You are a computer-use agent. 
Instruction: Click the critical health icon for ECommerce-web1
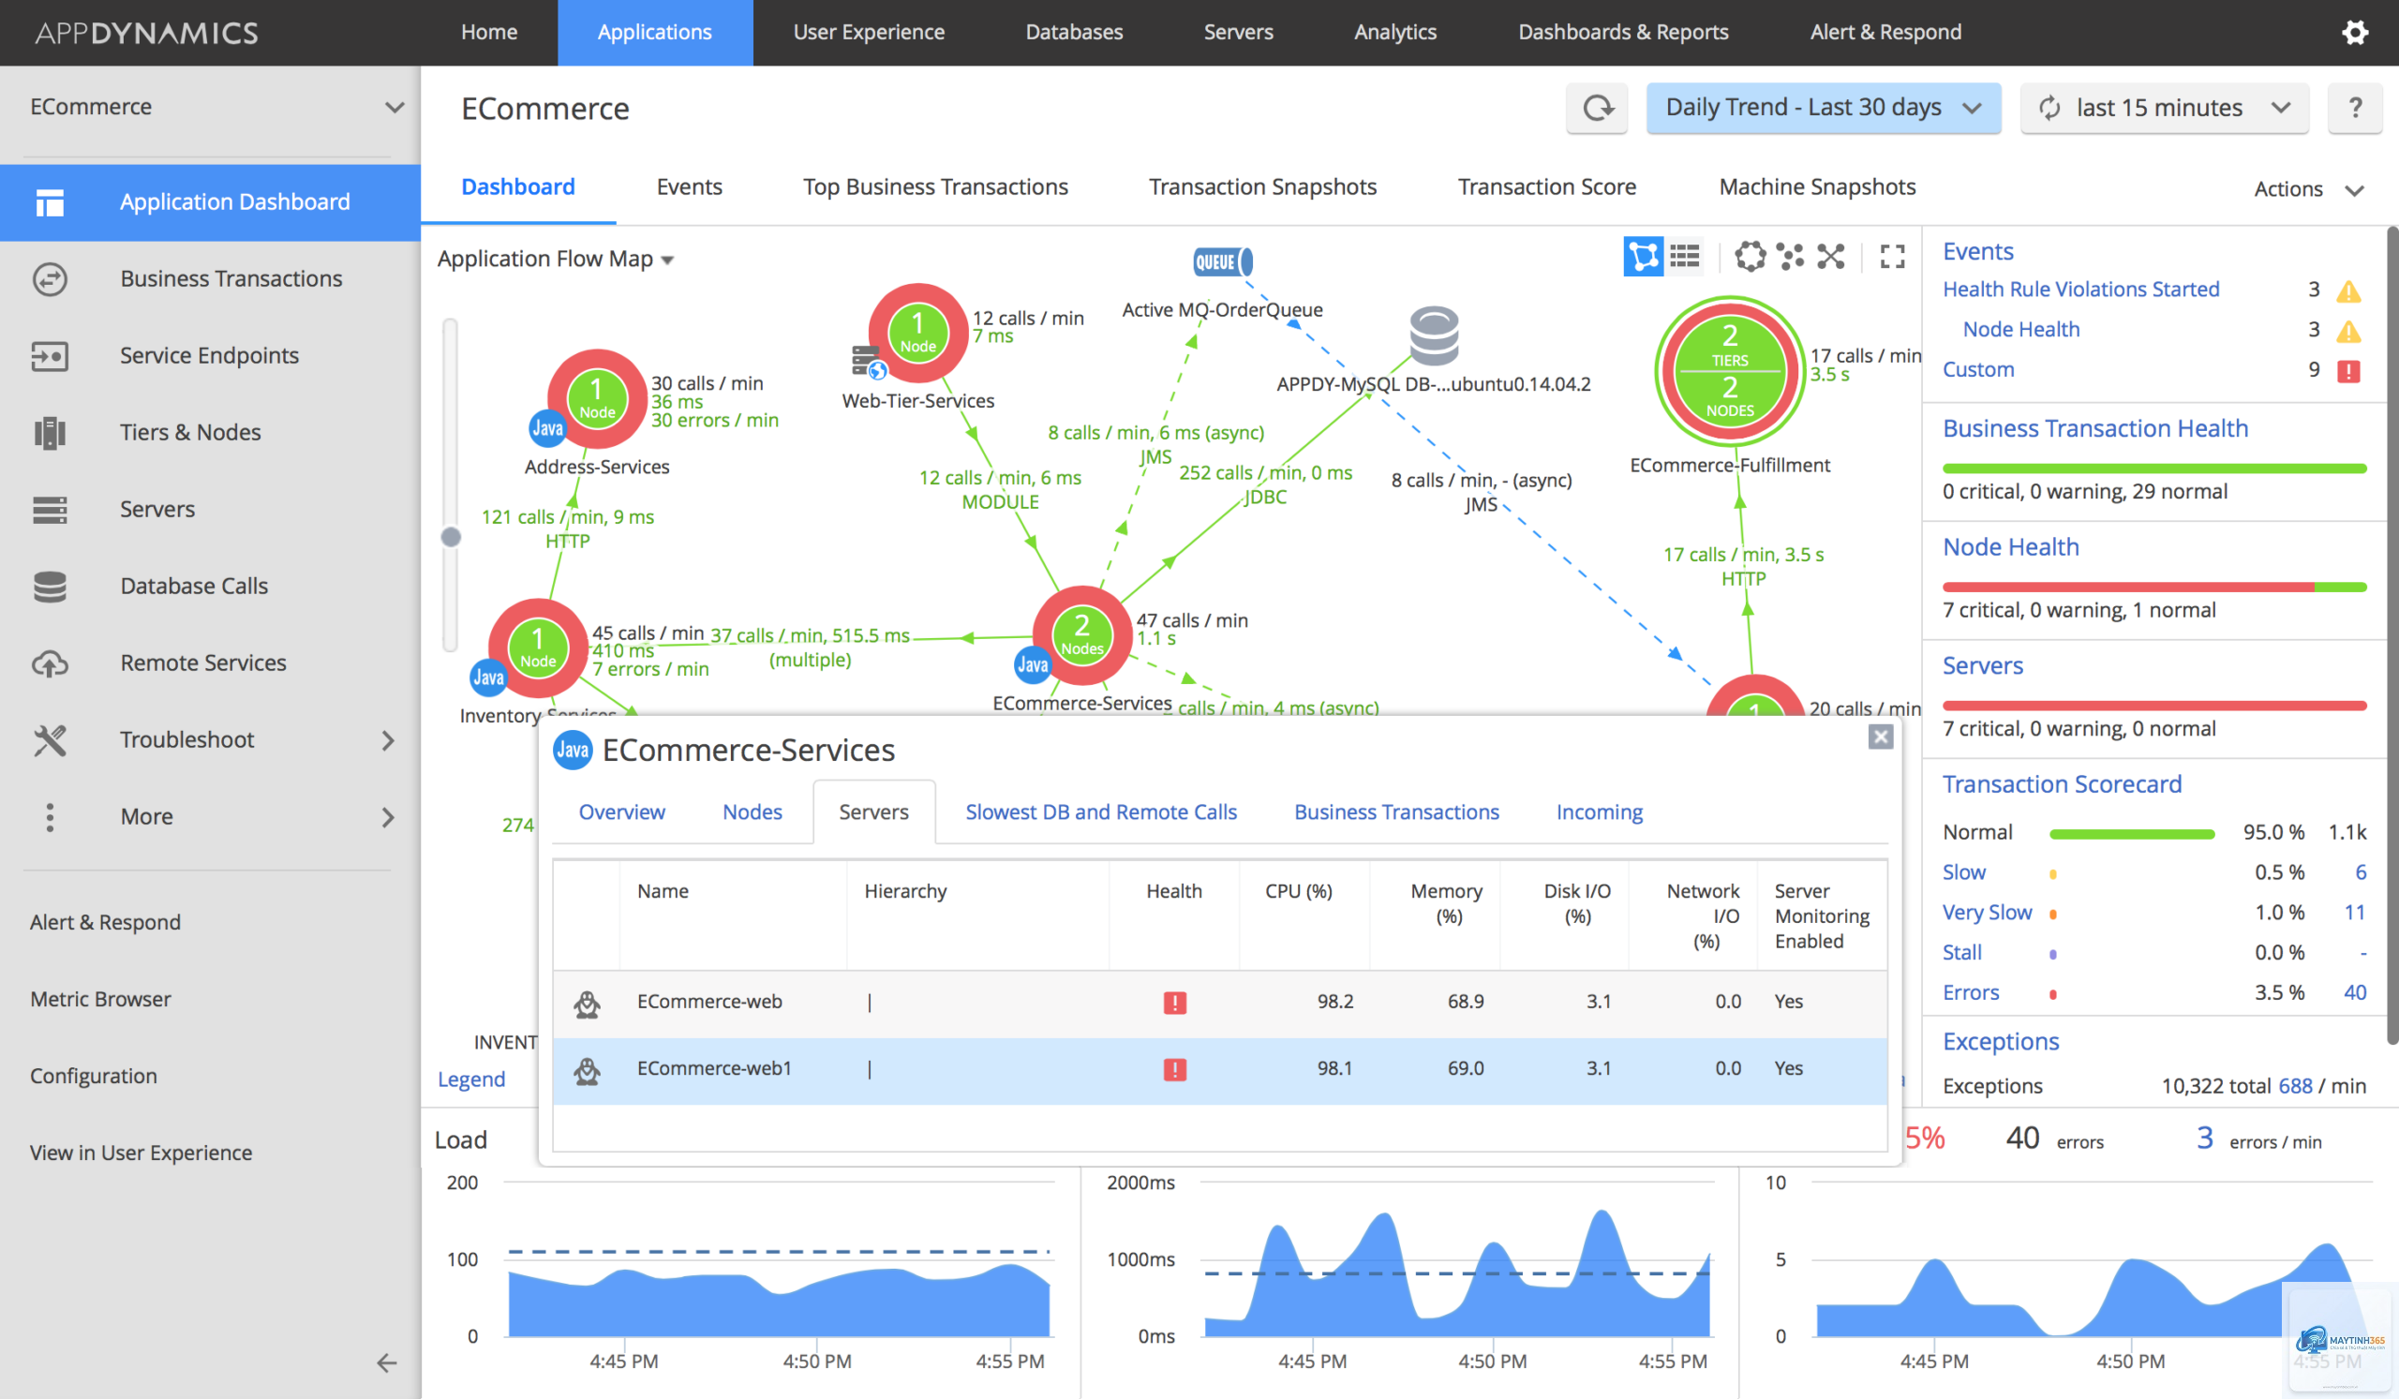[1175, 1069]
